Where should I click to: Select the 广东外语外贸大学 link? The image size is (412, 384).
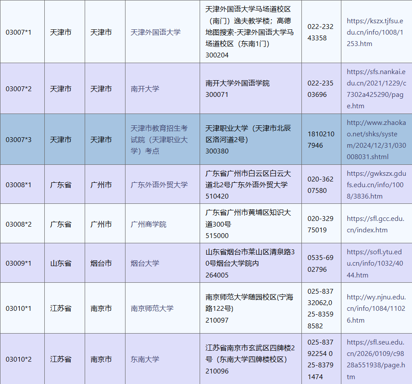[159, 185]
